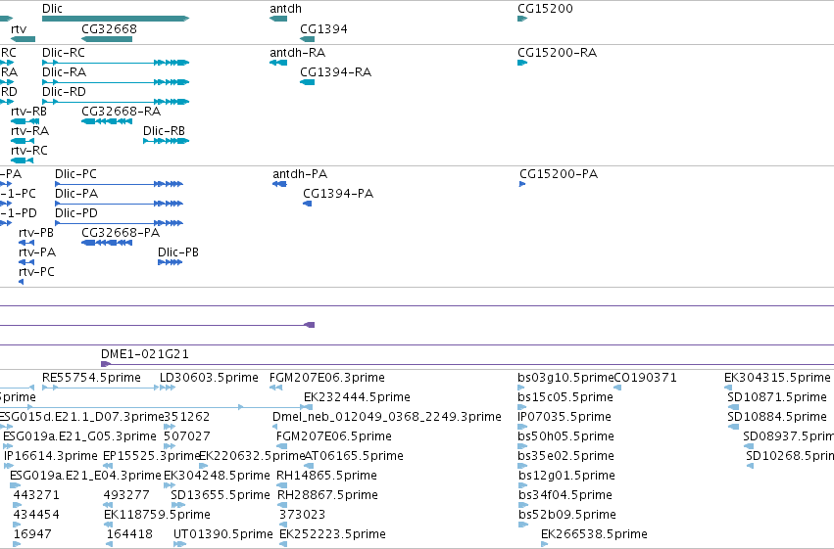Select the antdh-RA transcript
This screenshot has height=549, width=834.
278,63
